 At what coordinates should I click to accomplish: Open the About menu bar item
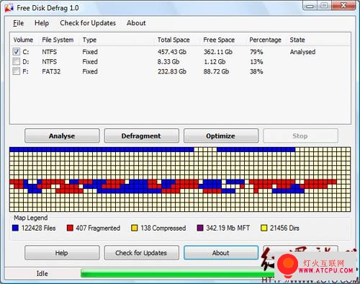(x=136, y=23)
